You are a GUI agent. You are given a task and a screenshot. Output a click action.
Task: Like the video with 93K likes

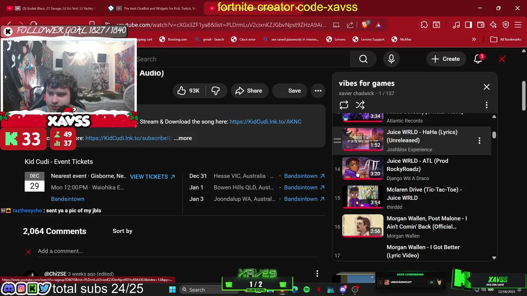pyautogui.click(x=188, y=91)
